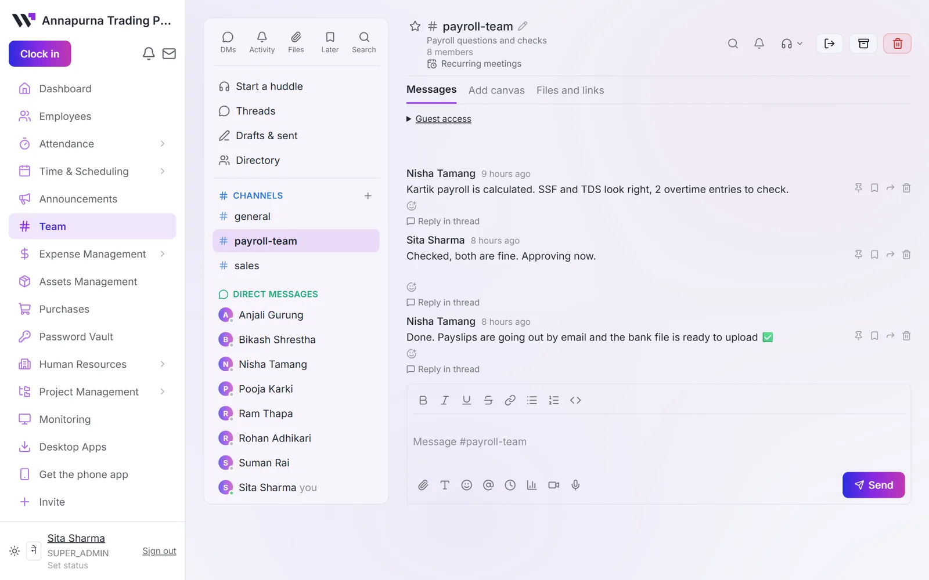Click the Message #payroll-team input field

(658, 442)
